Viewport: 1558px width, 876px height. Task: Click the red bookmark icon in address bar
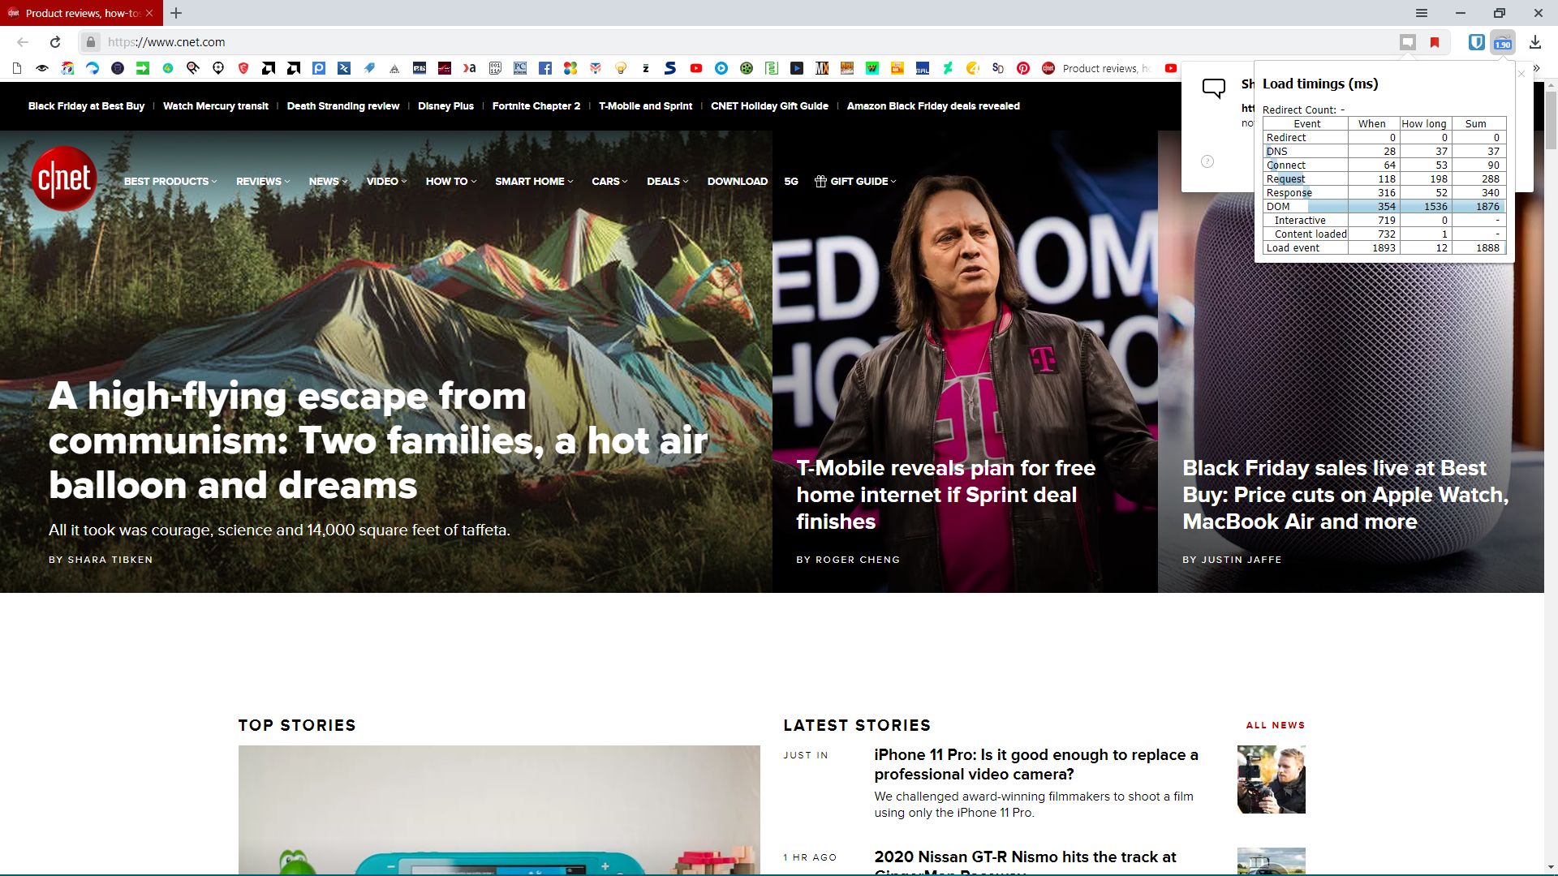1434,42
